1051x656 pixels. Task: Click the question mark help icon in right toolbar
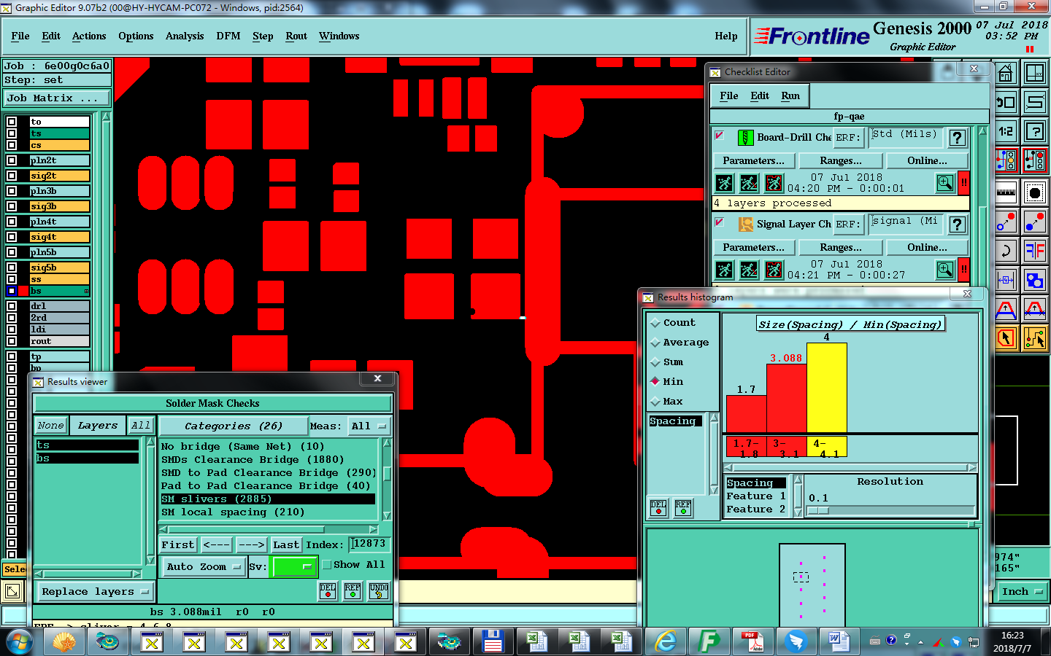click(x=1035, y=131)
